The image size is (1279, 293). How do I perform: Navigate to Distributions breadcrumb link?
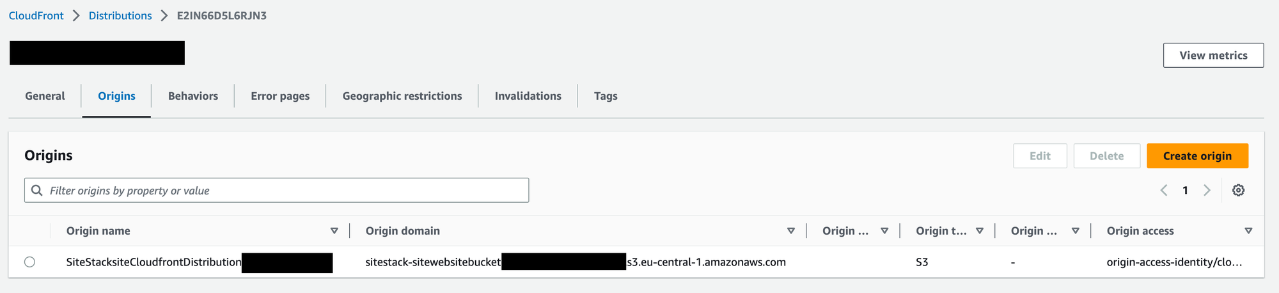pos(120,16)
